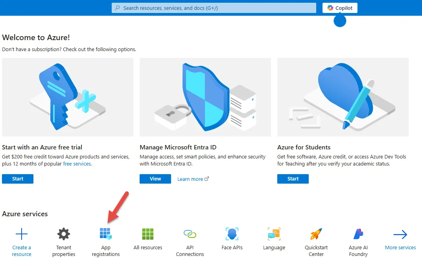Click the App registrations label
The height and width of the screenshot is (276, 422).
[105, 251]
